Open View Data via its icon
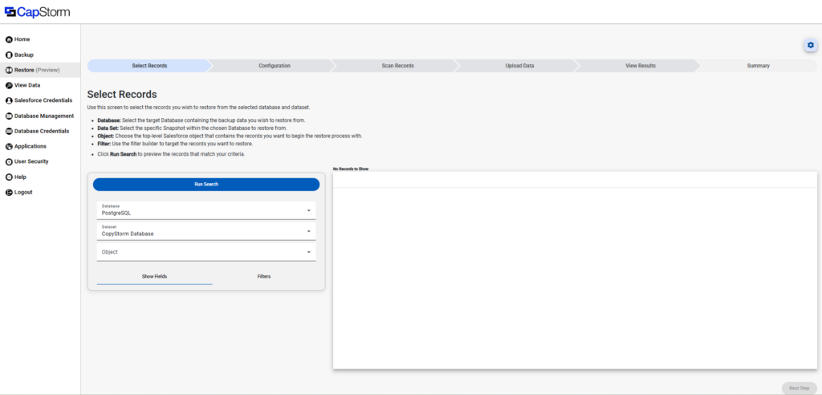The height and width of the screenshot is (395, 822). (x=9, y=85)
